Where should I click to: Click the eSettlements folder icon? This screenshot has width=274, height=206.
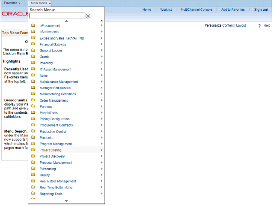click(33, 31)
